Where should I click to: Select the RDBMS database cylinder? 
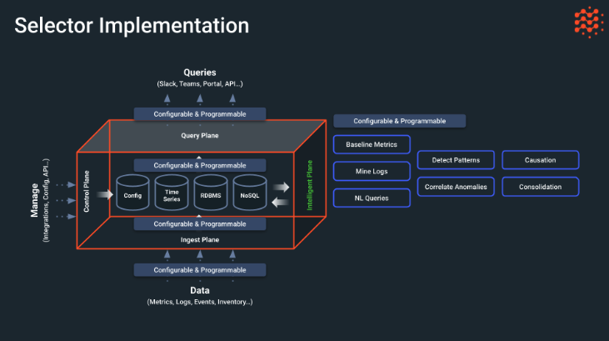(x=211, y=193)
